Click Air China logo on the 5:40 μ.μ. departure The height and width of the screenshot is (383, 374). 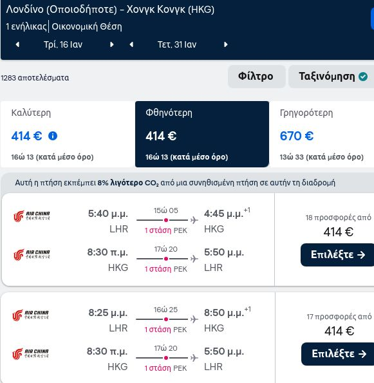[x=32, y=216]
